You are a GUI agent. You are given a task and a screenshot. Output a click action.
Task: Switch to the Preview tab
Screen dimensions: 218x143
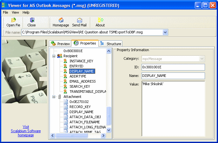pyautogui.click(x=60, y=44)
